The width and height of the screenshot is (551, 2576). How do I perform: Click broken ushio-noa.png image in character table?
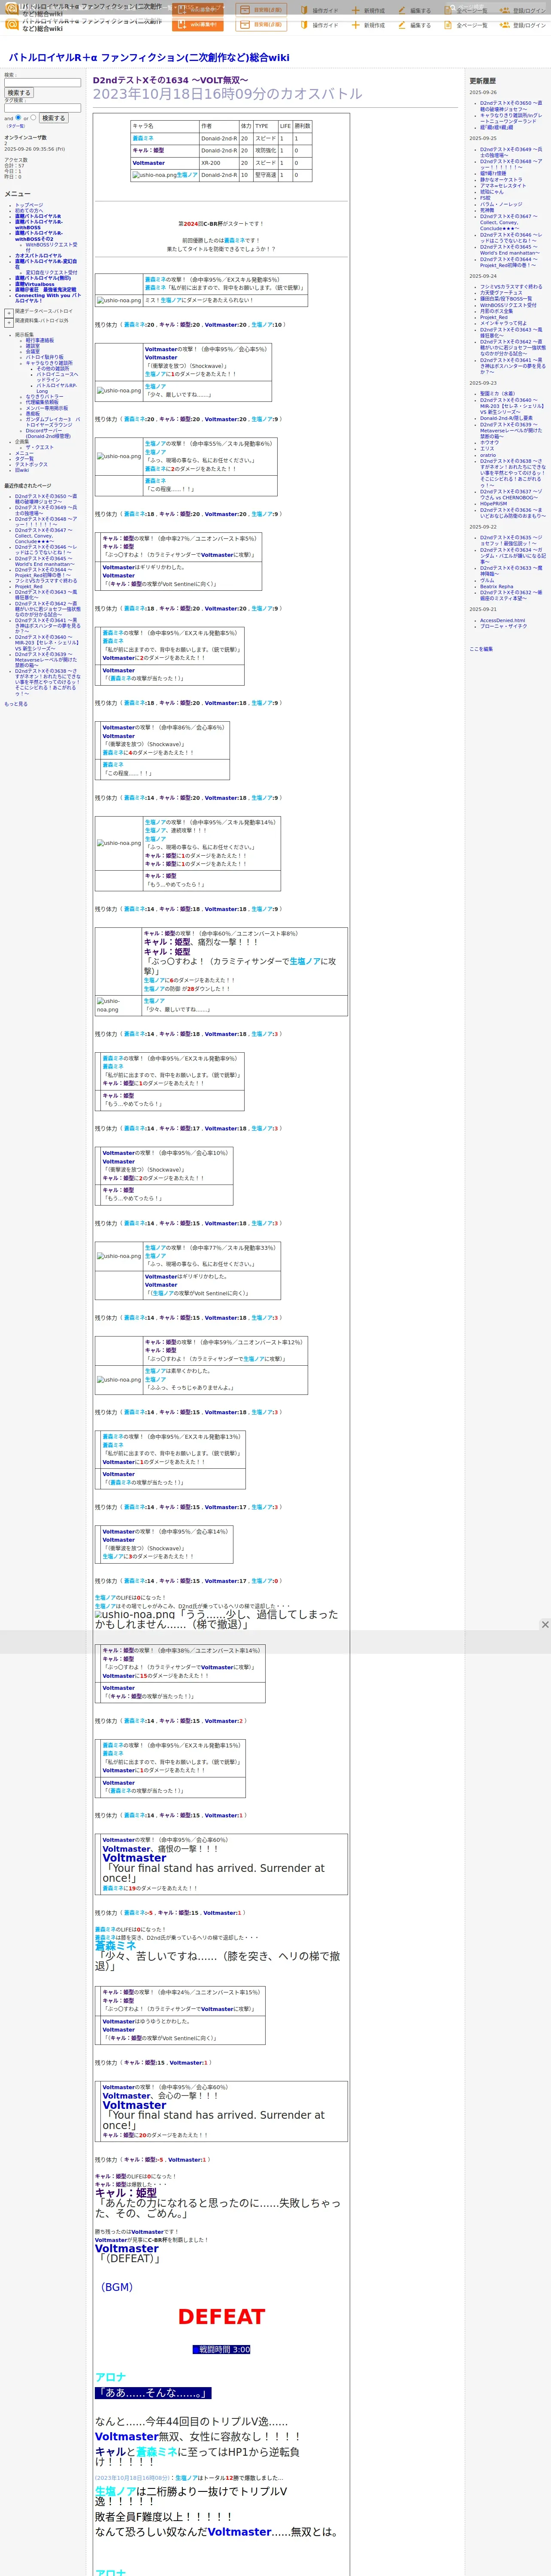click(154, 175)
